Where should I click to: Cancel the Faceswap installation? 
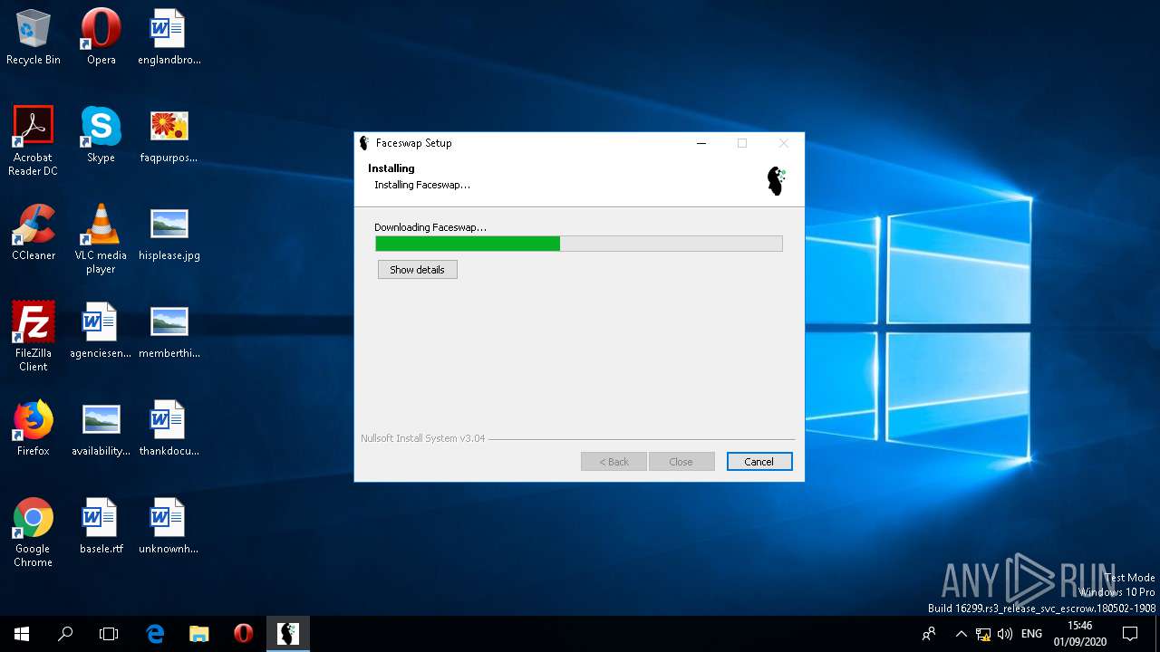(759, 462)
